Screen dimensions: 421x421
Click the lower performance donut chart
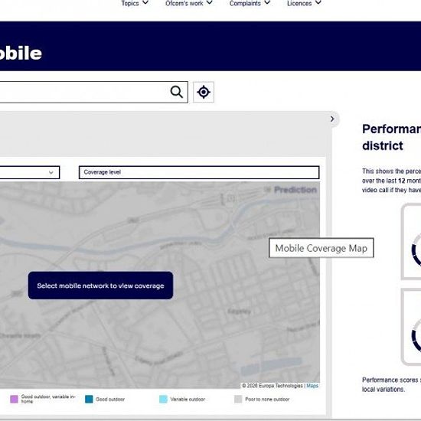(x=416, y=335)
